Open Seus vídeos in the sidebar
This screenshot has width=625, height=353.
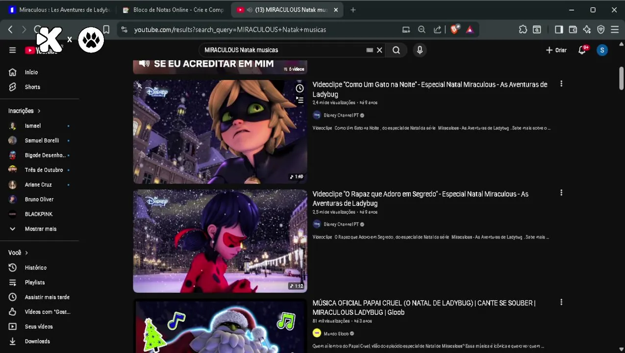(x=39, y=327)
